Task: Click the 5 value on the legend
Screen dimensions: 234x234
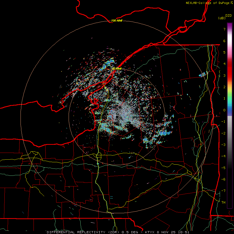Action: 224,52
